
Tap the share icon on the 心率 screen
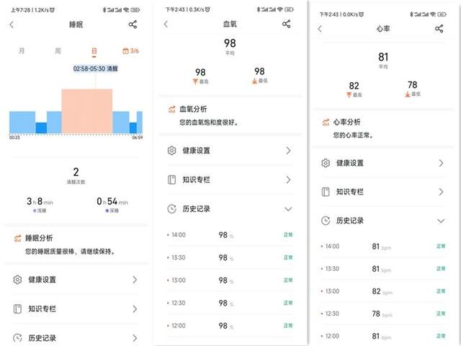click(439, 28)
